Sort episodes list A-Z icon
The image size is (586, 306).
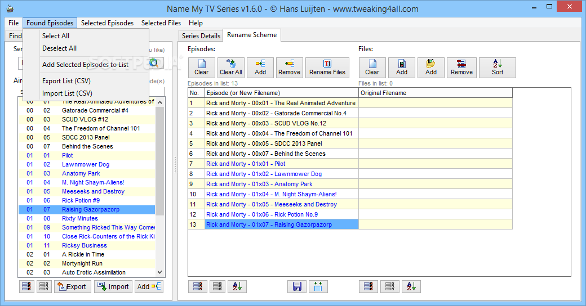[x=237, y=287]
